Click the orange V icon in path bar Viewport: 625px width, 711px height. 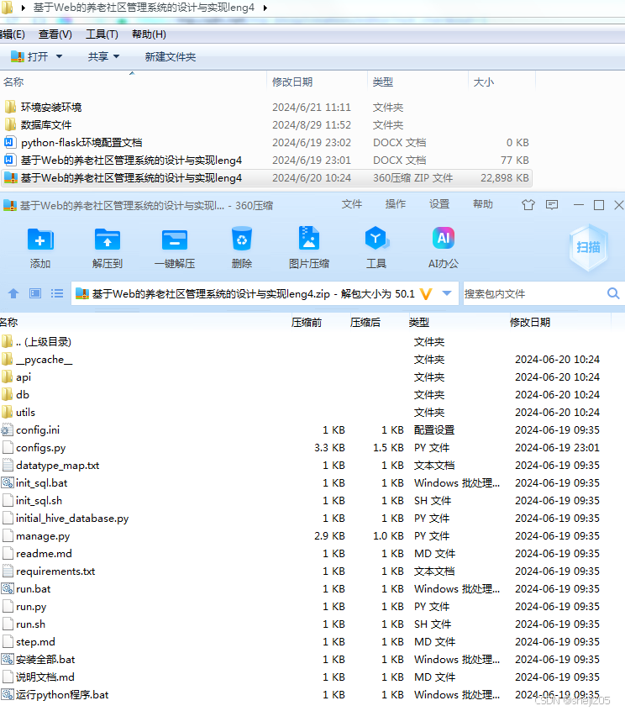(x=426, y=294)
